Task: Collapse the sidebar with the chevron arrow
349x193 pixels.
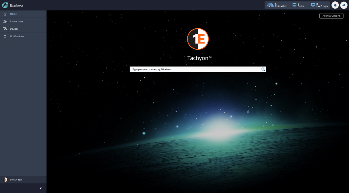Action: tap(41, 188)
